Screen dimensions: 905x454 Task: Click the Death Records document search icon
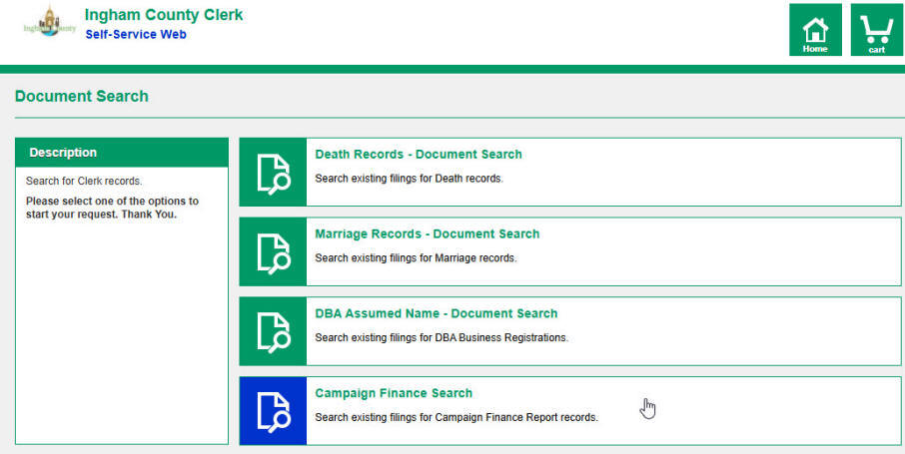pyautogui.click(x=273, y=173)
